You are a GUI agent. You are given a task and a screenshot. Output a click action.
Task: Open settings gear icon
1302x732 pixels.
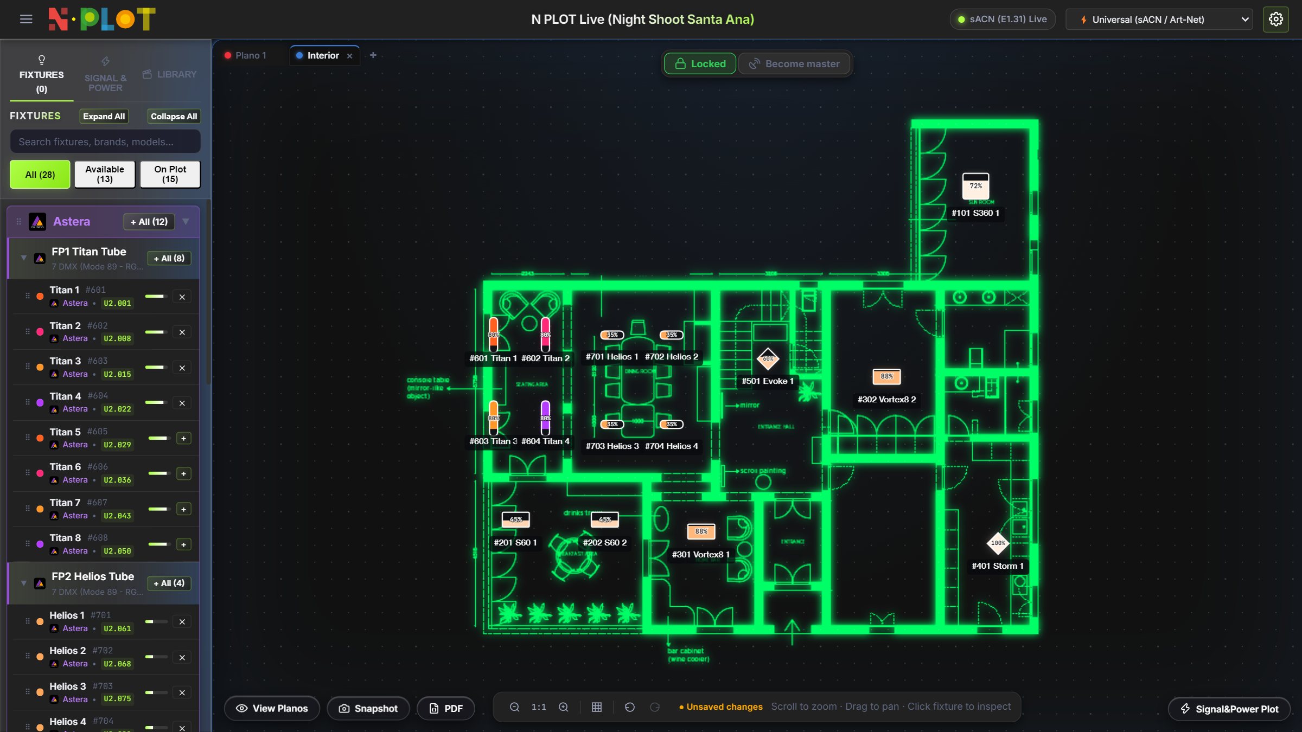1275,20
